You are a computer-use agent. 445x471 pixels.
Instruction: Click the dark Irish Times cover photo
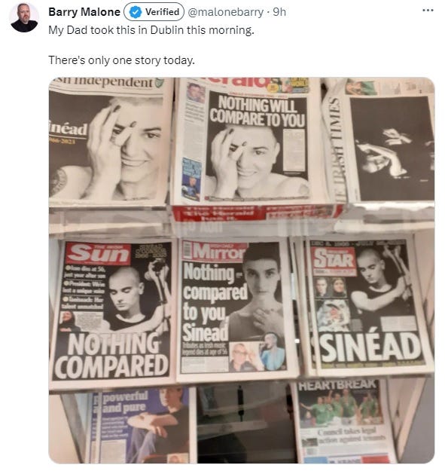[x=392, y=148]
